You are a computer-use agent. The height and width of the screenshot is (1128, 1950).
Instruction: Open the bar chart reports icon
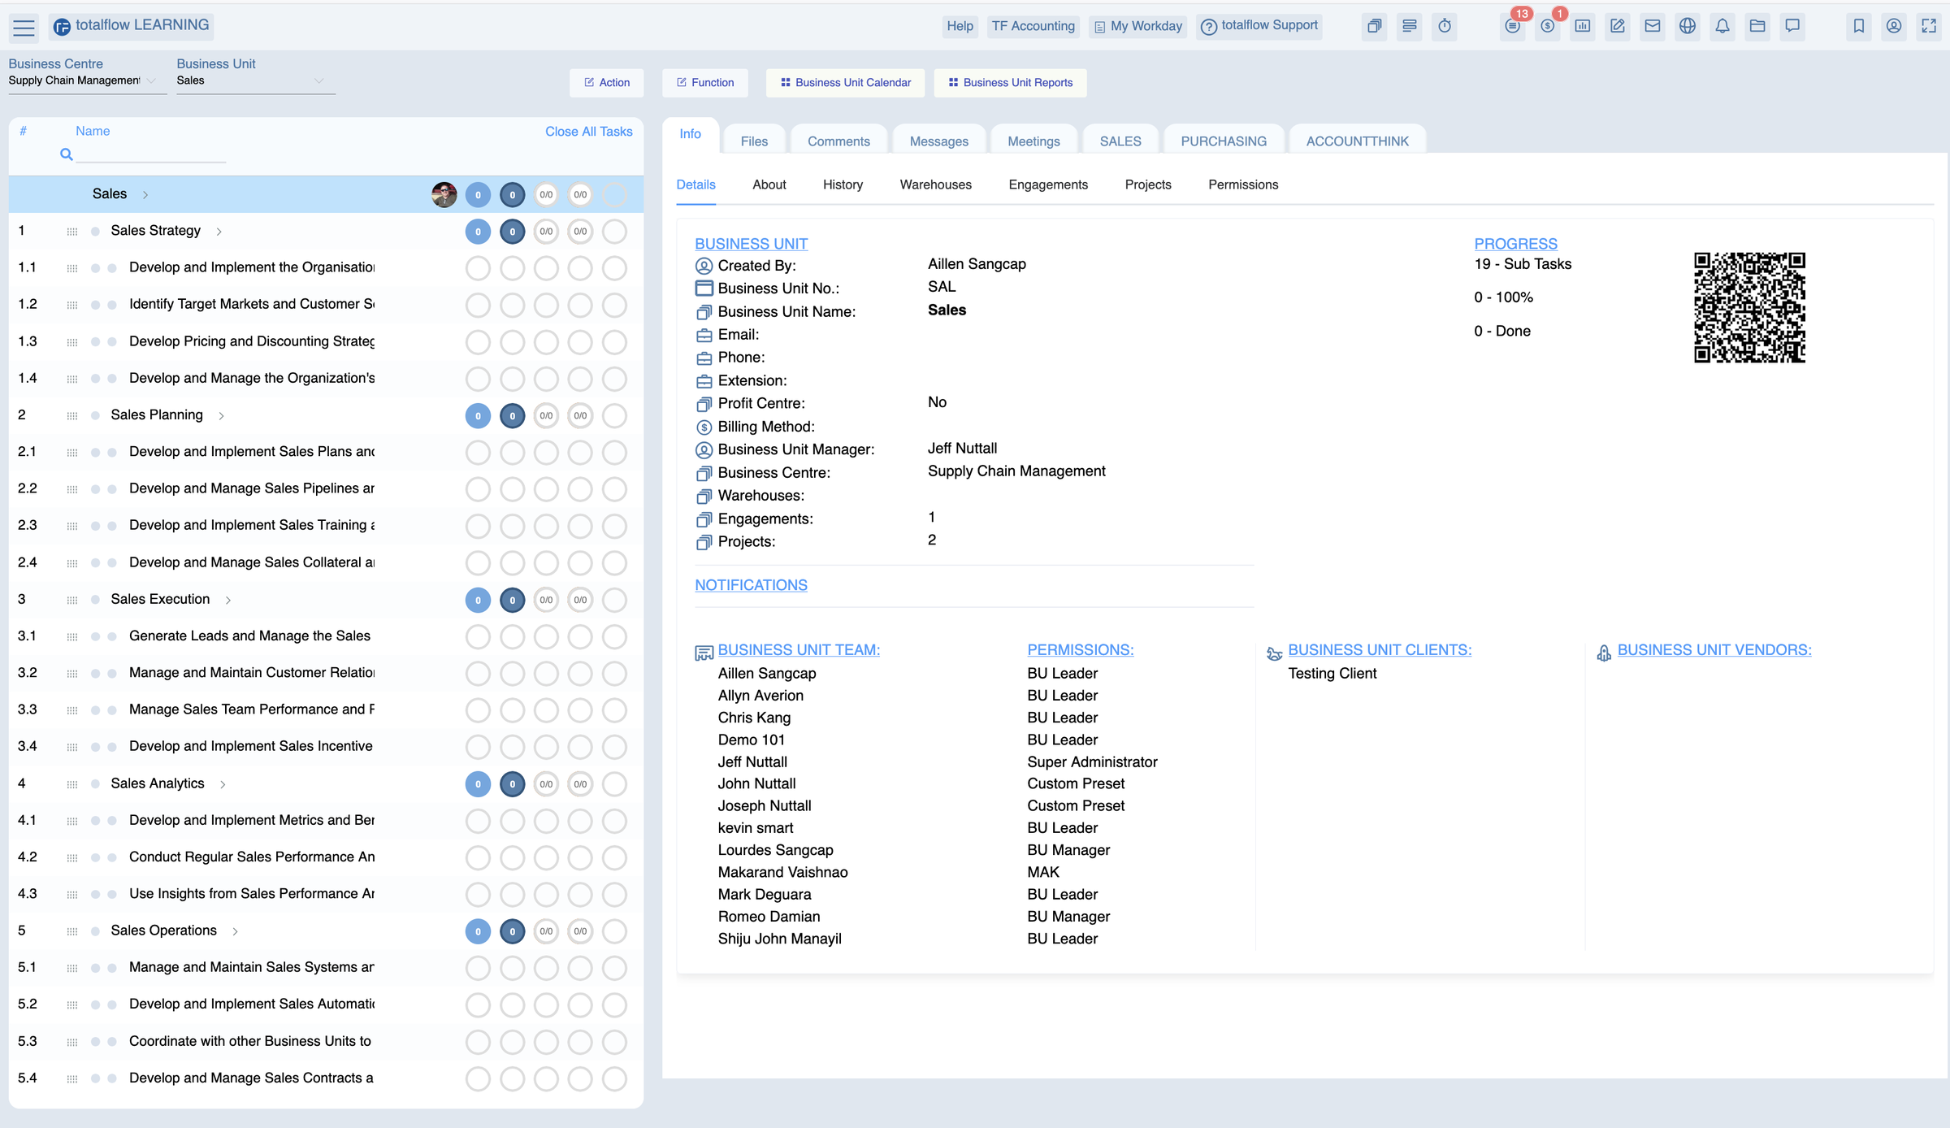click(x=1582, y=26)
